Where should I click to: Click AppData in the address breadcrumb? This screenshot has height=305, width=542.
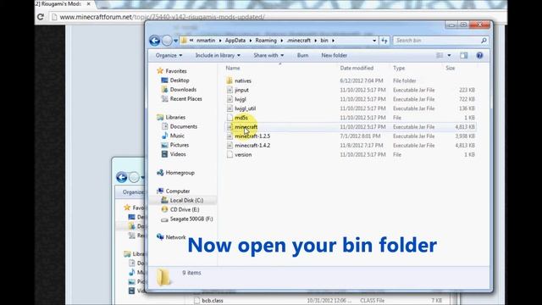(235, 41)
